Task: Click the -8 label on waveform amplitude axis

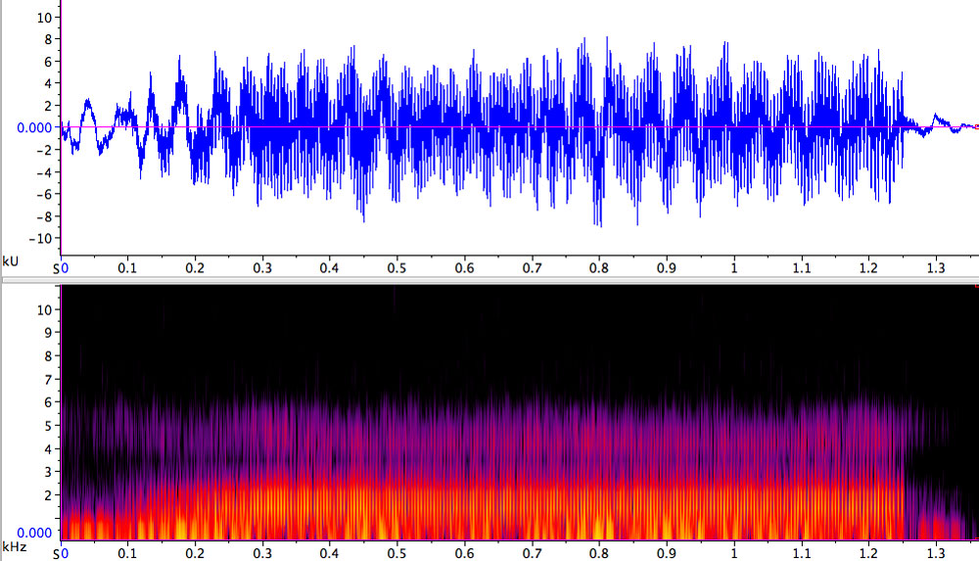Action: tap(44, 216)
